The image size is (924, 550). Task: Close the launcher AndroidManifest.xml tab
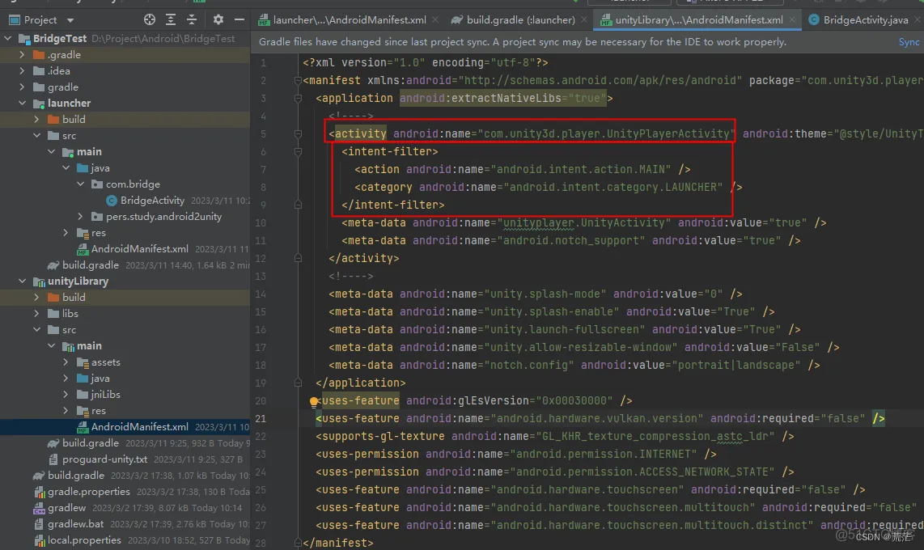click(x=434, y=20)
